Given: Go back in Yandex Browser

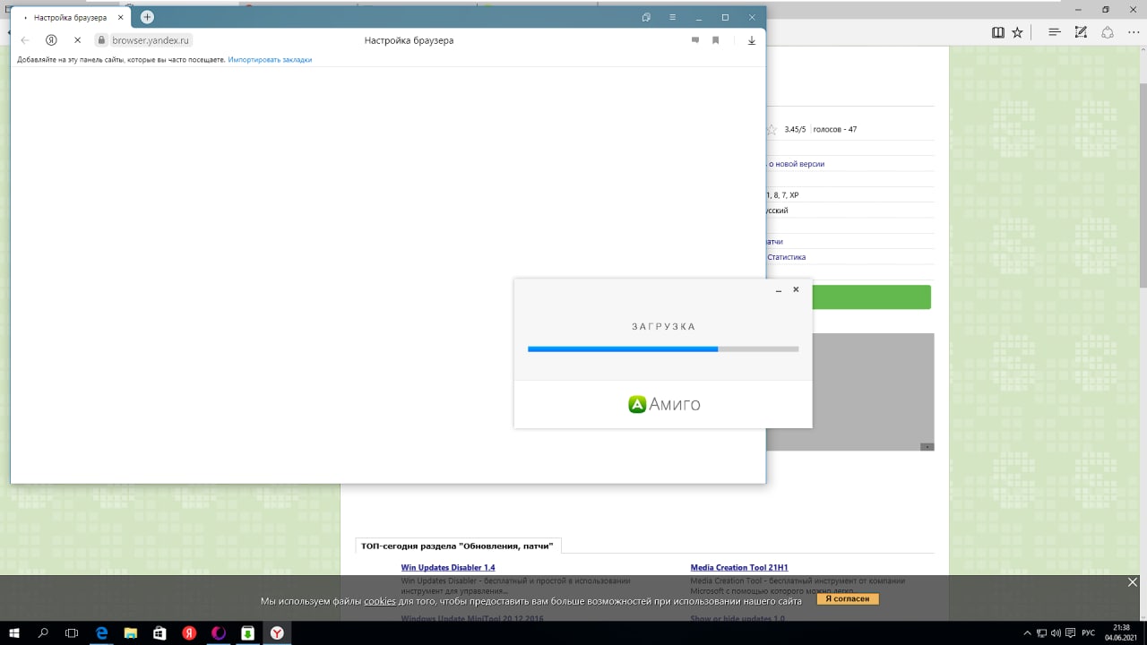Looking at the screenshot, I should tap(25, 40).
